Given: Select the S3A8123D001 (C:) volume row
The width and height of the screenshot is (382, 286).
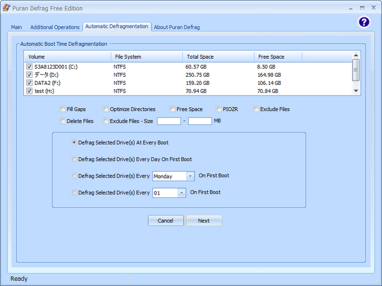Looking at the screenshot, I should [188, 66].
